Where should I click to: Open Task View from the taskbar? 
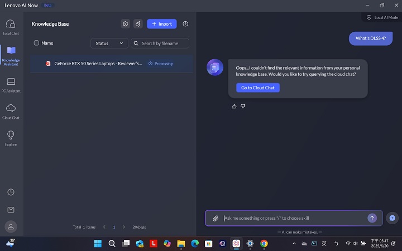pos(126,244)
